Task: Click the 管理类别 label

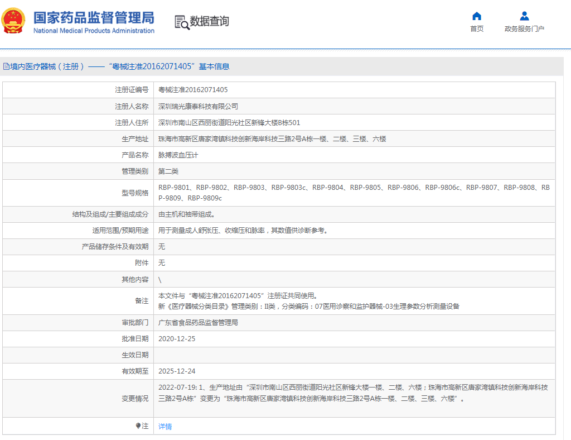Action: coord(135,171)
